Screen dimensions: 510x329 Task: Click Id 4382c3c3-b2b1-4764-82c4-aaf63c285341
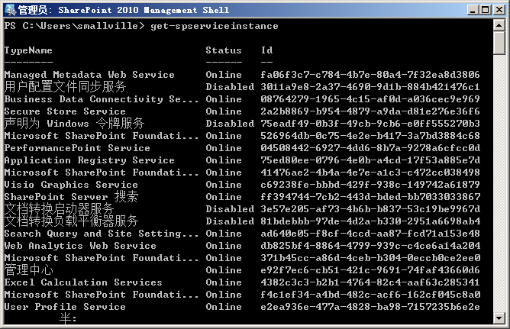(370, 282)
